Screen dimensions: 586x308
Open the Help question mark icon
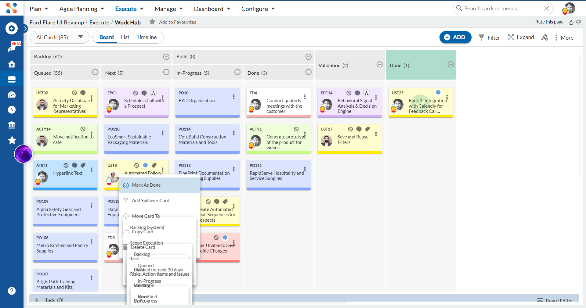(12, 291)
